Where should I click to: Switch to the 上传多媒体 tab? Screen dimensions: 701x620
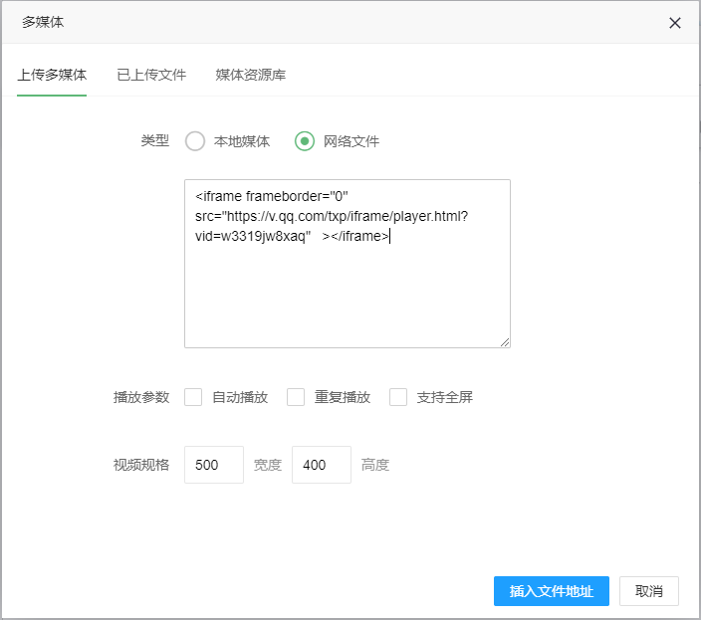52,75
